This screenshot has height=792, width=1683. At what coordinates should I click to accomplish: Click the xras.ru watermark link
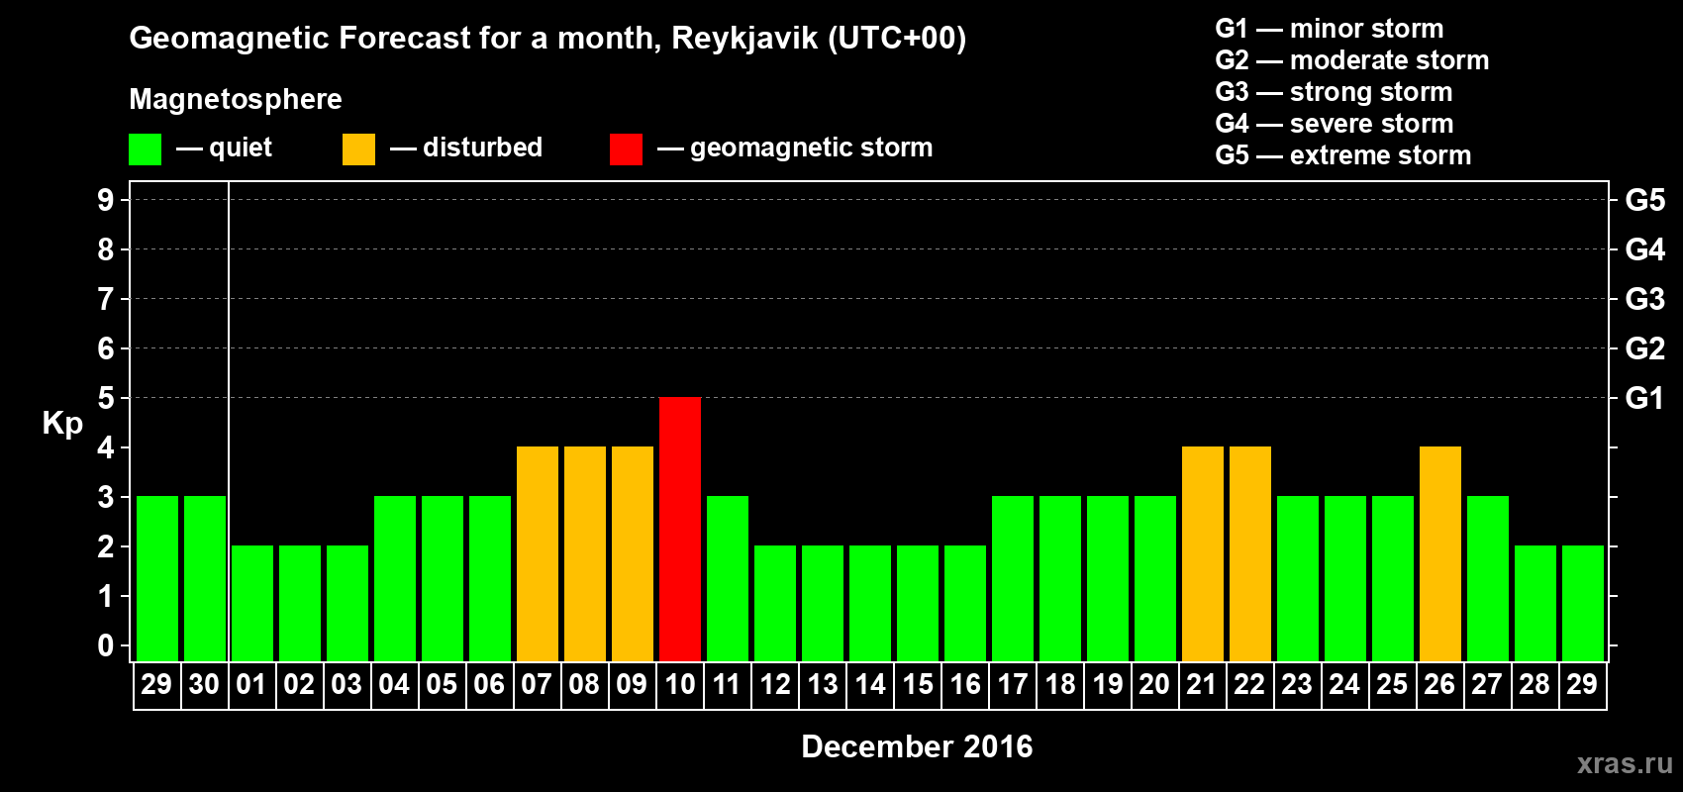[x=1625, y=763]
